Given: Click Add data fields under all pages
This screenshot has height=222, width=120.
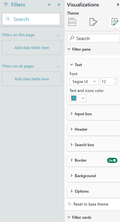Looking at the screenshot, I should pos(32,79).
